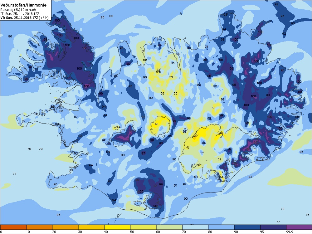Image resolution: width=312 pixels, height=234 pixels.
Task: Click the 'VT: Sun. 25.11.2018 17Z (+5 h)' line
Action: point(24,18)
